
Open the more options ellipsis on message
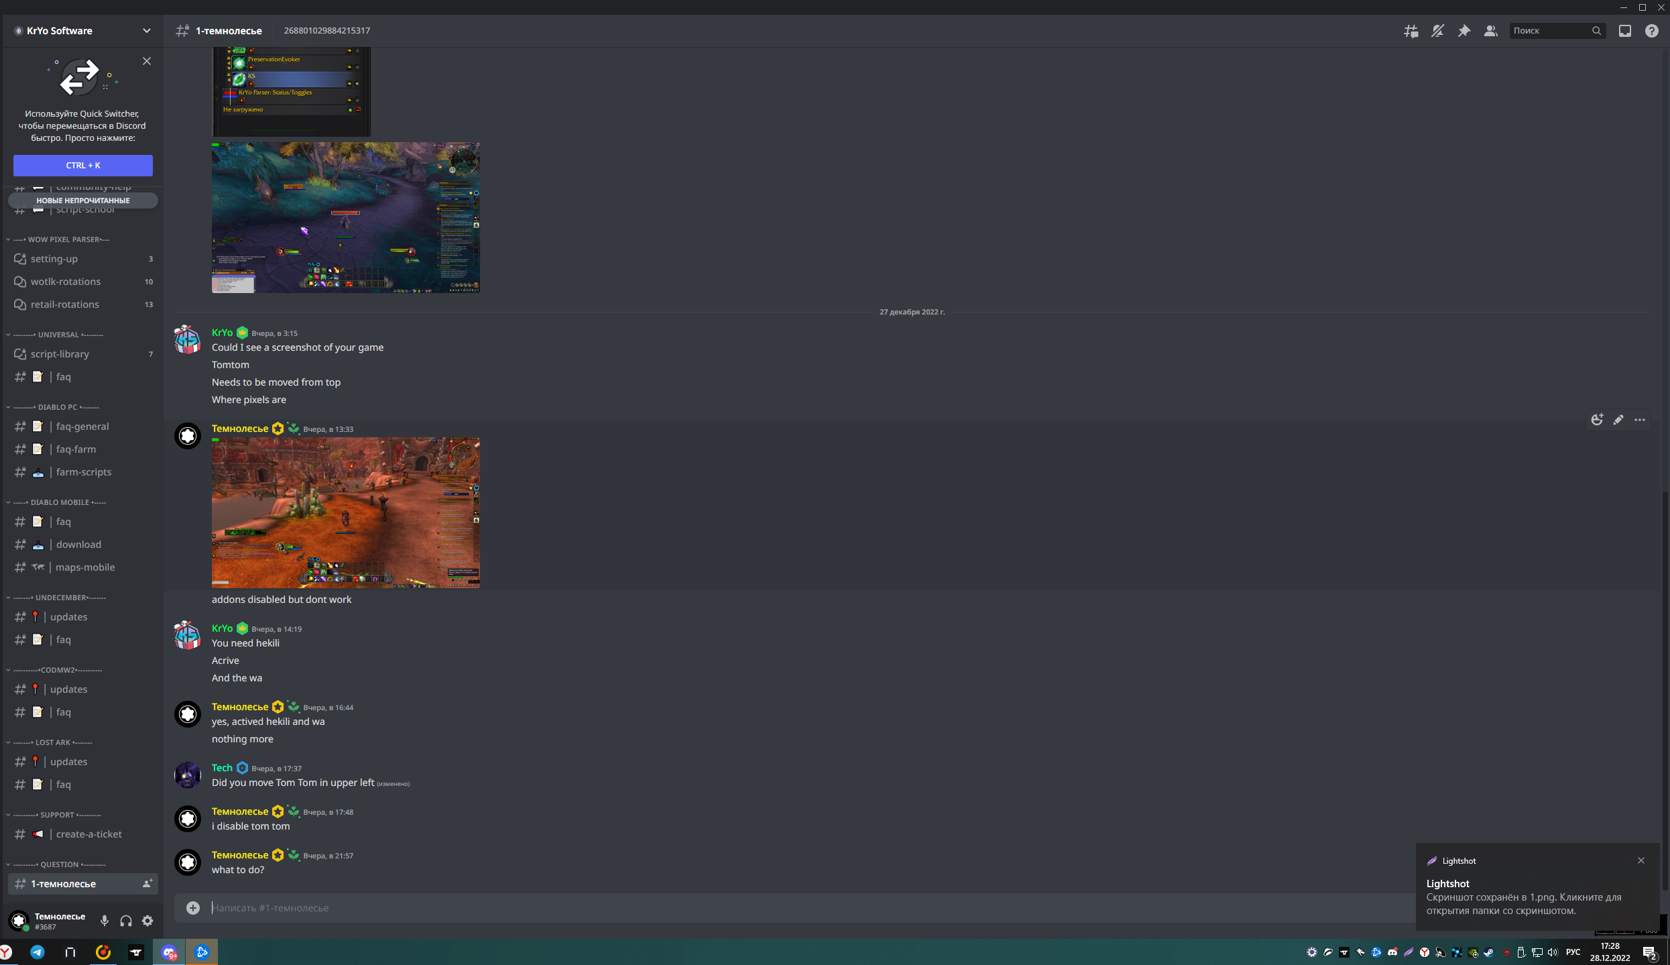(1640, 420)
